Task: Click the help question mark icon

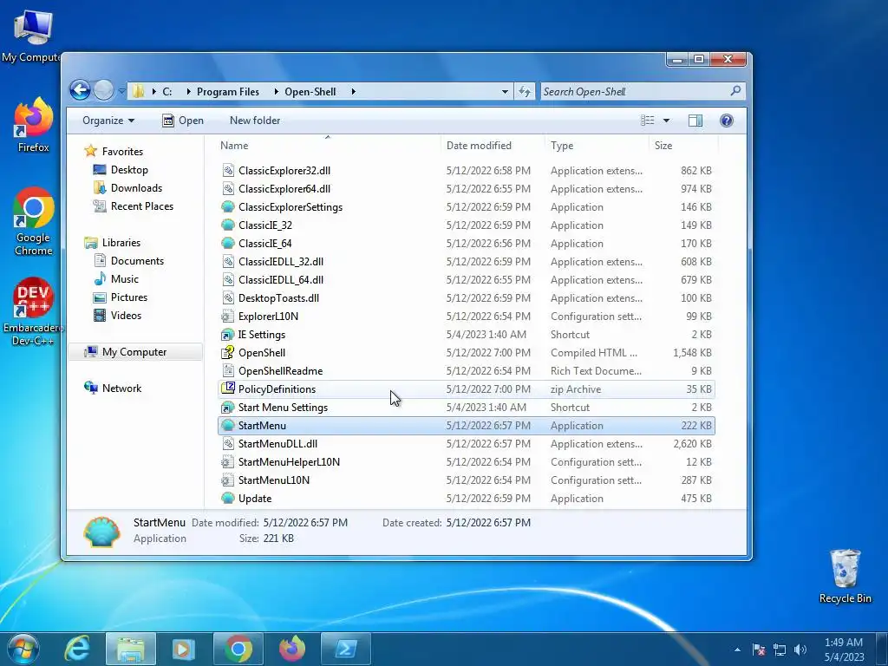Action: pos(726,120)
